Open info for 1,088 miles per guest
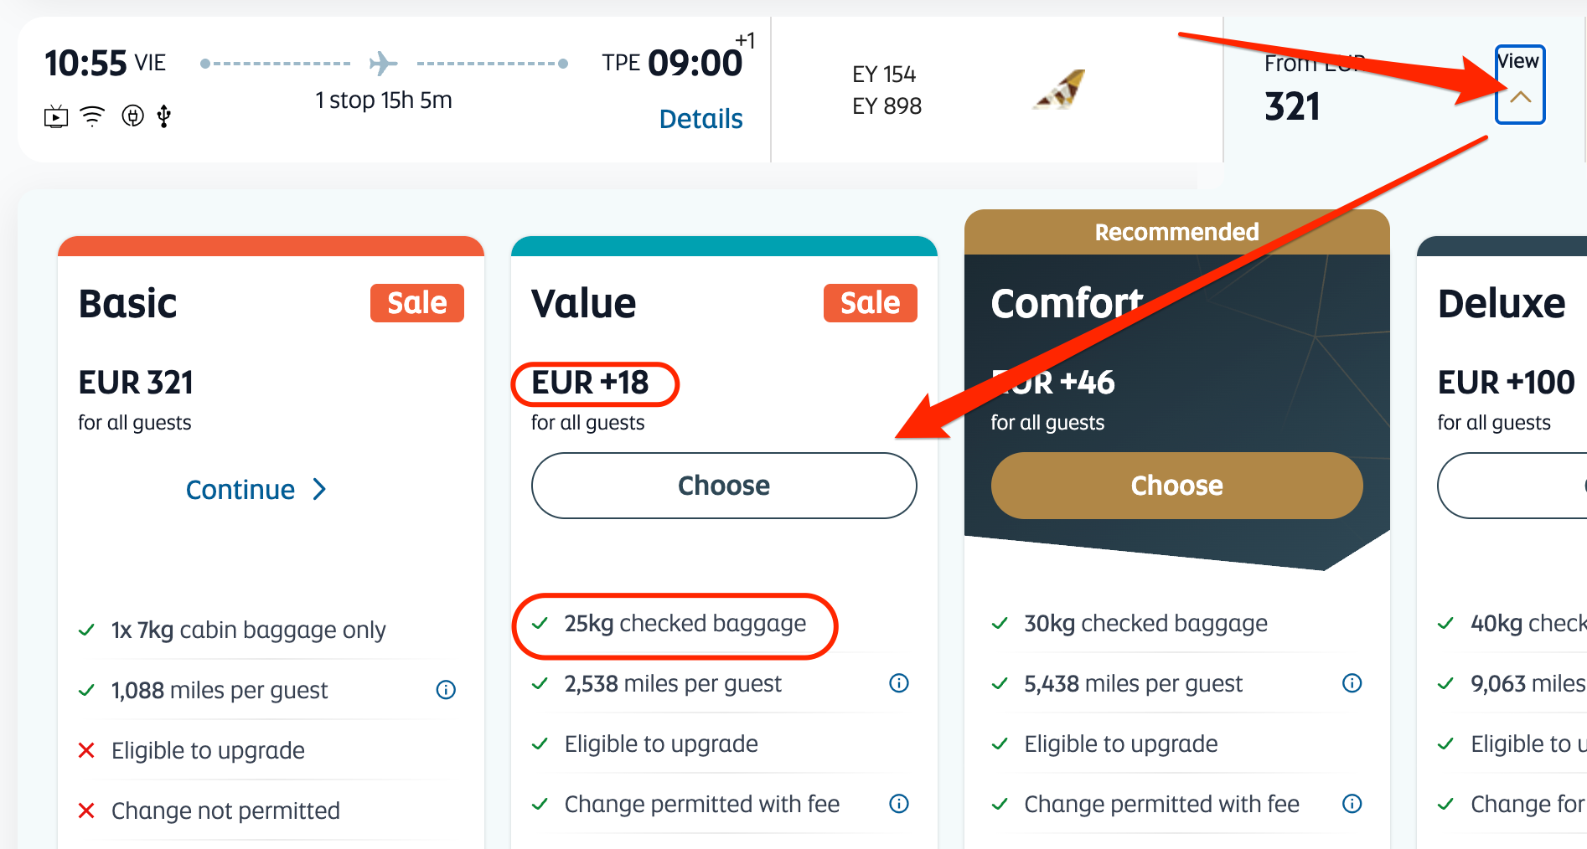 click(x=446, y=690)
